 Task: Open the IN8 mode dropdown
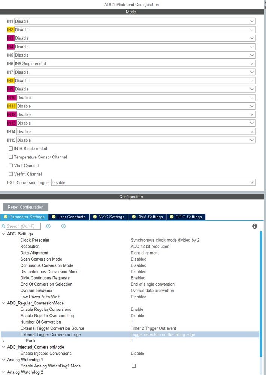[134, 81]
